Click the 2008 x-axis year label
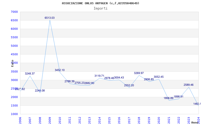Viewport: 201px width, 125px height. [x=40, y=120]
